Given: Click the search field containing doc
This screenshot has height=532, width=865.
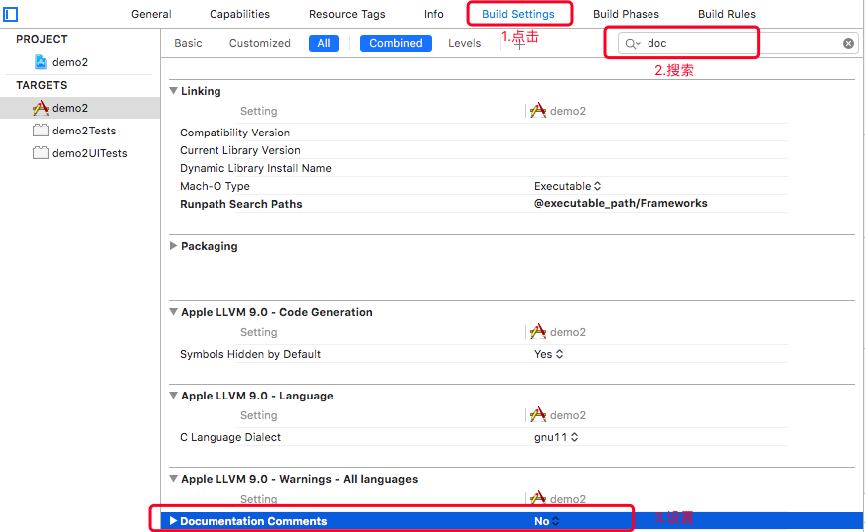Looking at the screenshot, I should [x=738, y=43].
